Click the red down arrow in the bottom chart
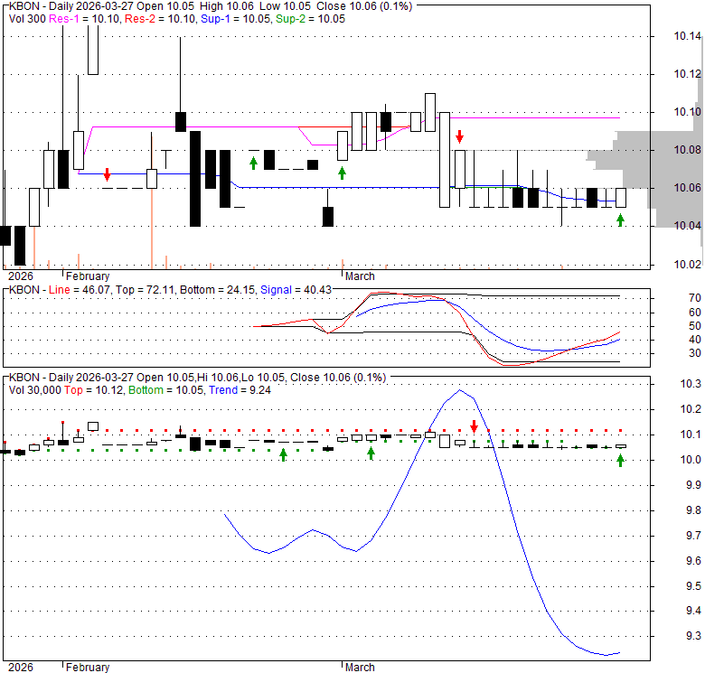 tap(474, 426)
